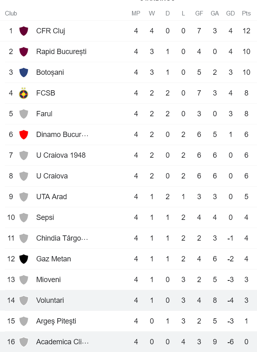This screenshot has height=352, width=257.
Task: Click the UTA Arad shield icon
Action: click(x=24, y=196)
